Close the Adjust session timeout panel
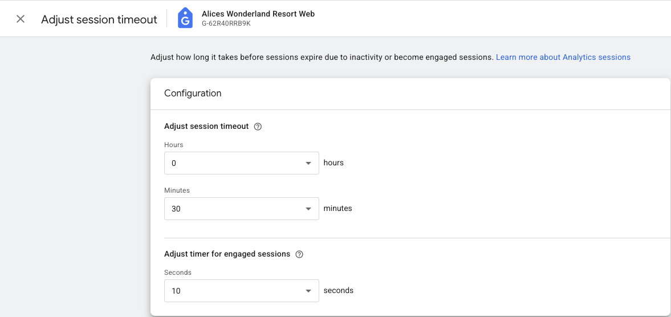The image size is (671, 317). point(21,19)
